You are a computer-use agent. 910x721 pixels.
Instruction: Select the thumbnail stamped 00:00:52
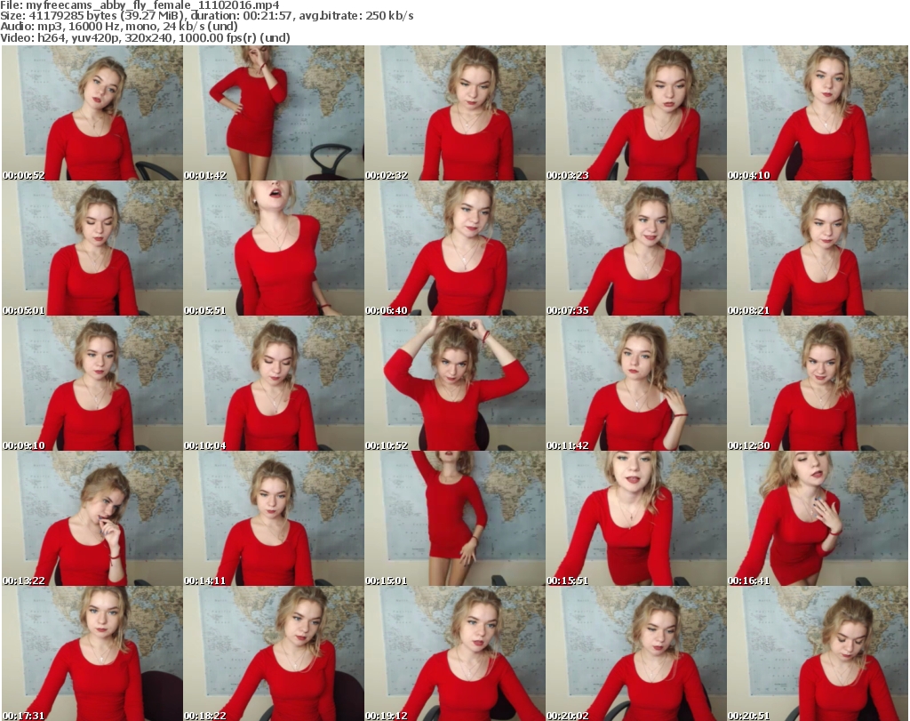pyautogui.click(x=92, y=113)
